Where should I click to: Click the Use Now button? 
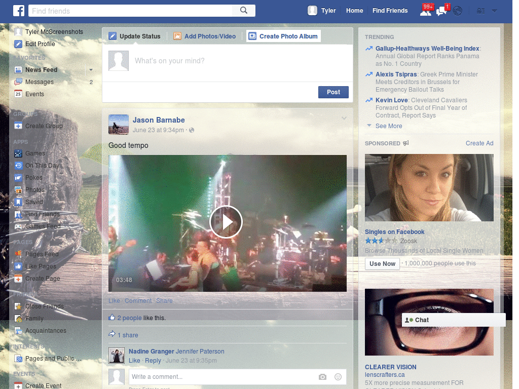[x=382, y=263]
